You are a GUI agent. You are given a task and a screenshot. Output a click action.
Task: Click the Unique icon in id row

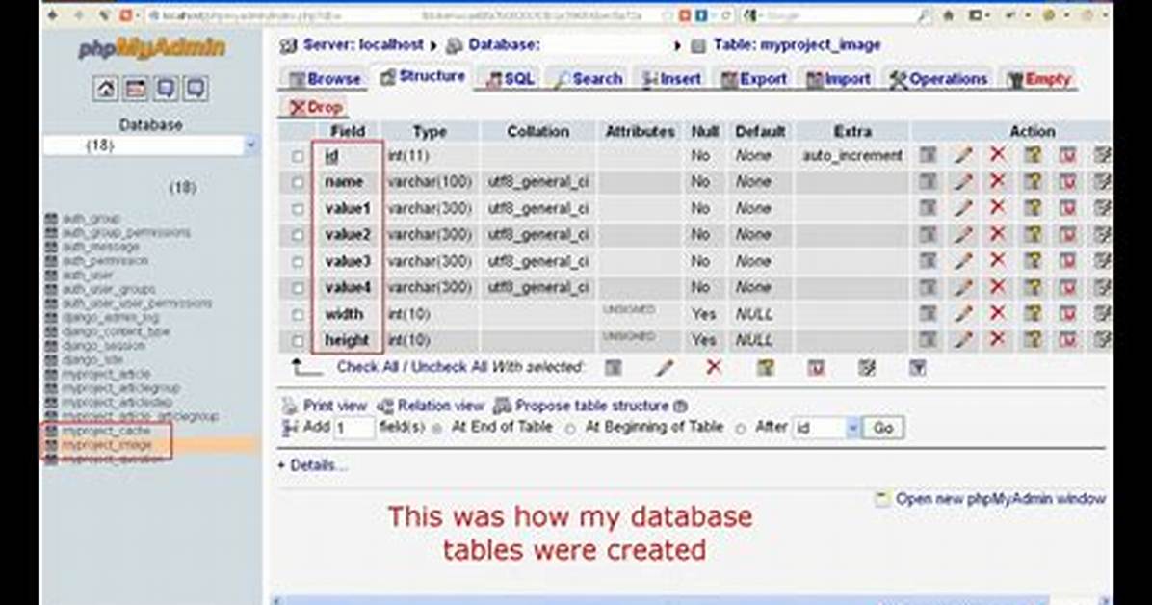pyautogui.click(x=1067, y=155)
